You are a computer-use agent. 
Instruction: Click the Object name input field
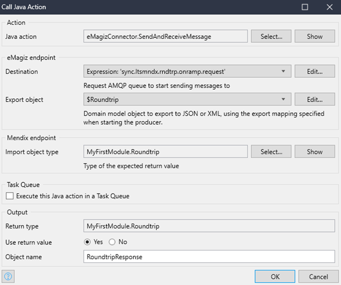(209, 256)
